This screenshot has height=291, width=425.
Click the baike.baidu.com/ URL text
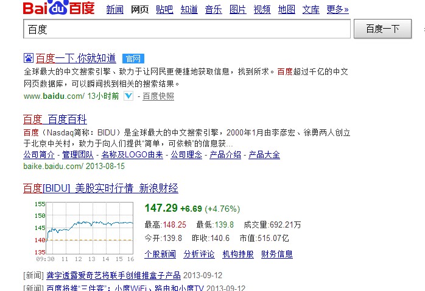pyautogui.click(x=53, y=166)
